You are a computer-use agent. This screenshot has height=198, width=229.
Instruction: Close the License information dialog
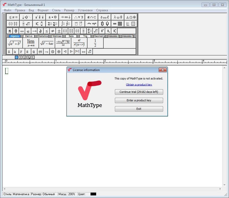[x=163, y=70]
